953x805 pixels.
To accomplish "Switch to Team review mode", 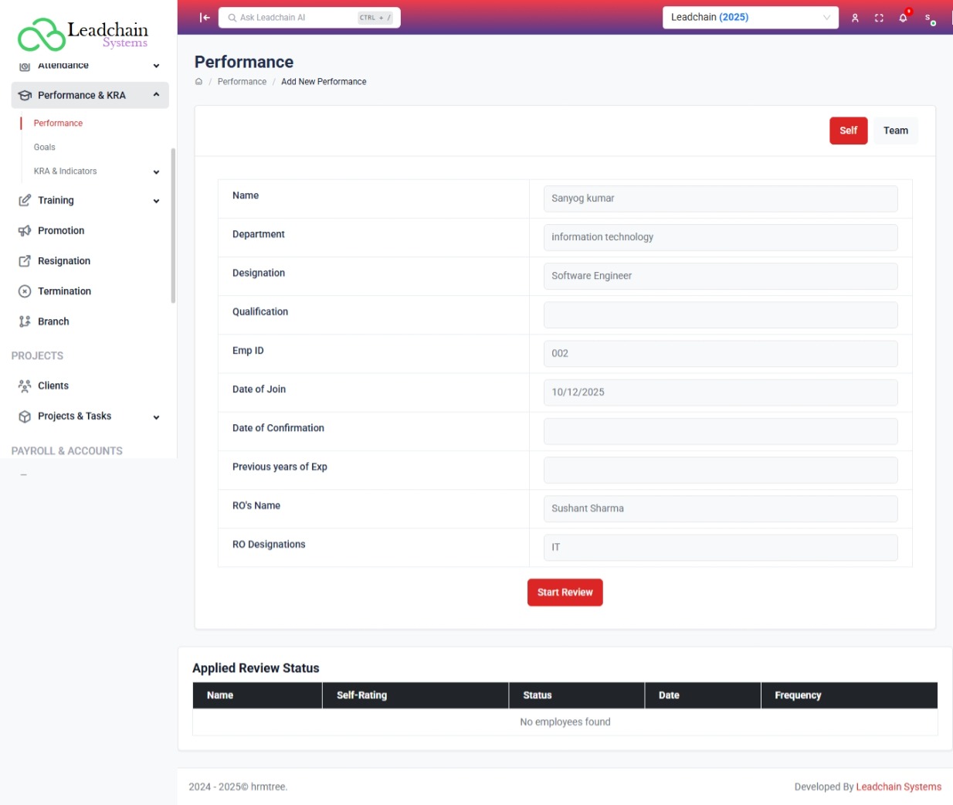I will pos(895,131).
